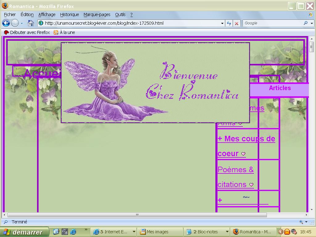Click the zoom icon in status bar corner
This screenshot has height=237, width=316.
[301, 222]
